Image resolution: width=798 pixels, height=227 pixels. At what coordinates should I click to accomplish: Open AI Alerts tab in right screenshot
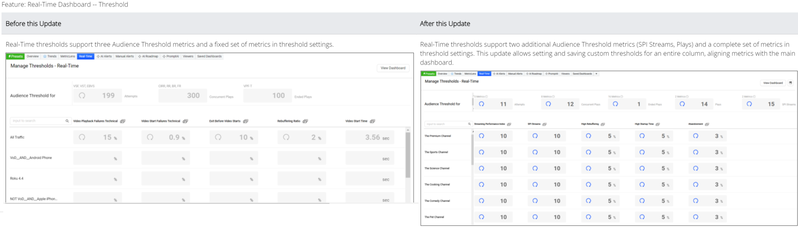point(499,74)
